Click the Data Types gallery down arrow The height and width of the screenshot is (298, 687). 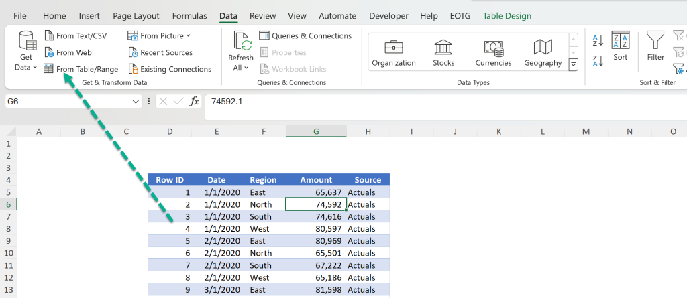click(x=573, y=52)
